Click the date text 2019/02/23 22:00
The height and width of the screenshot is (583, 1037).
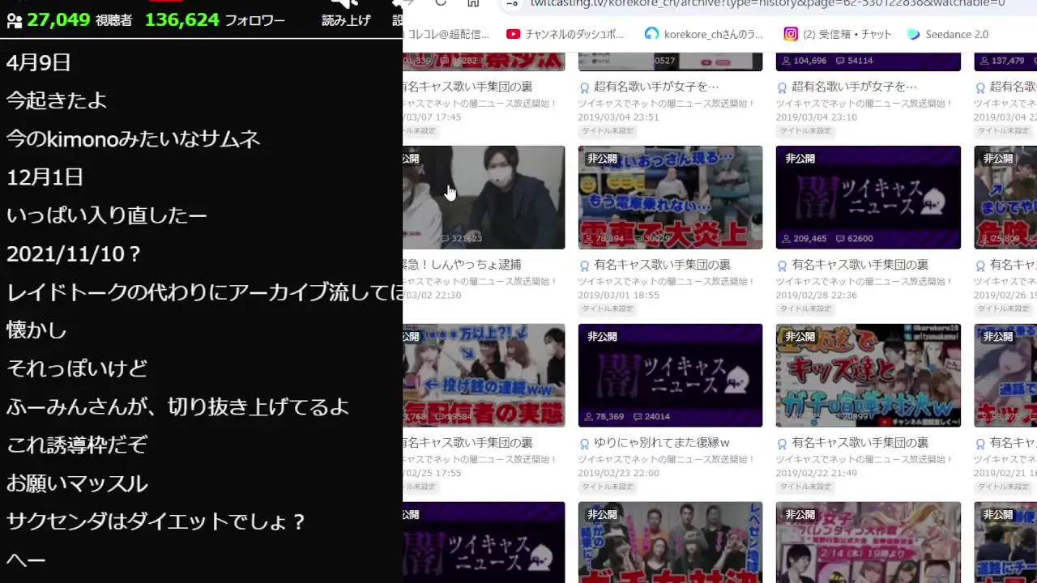coord(618,473)
